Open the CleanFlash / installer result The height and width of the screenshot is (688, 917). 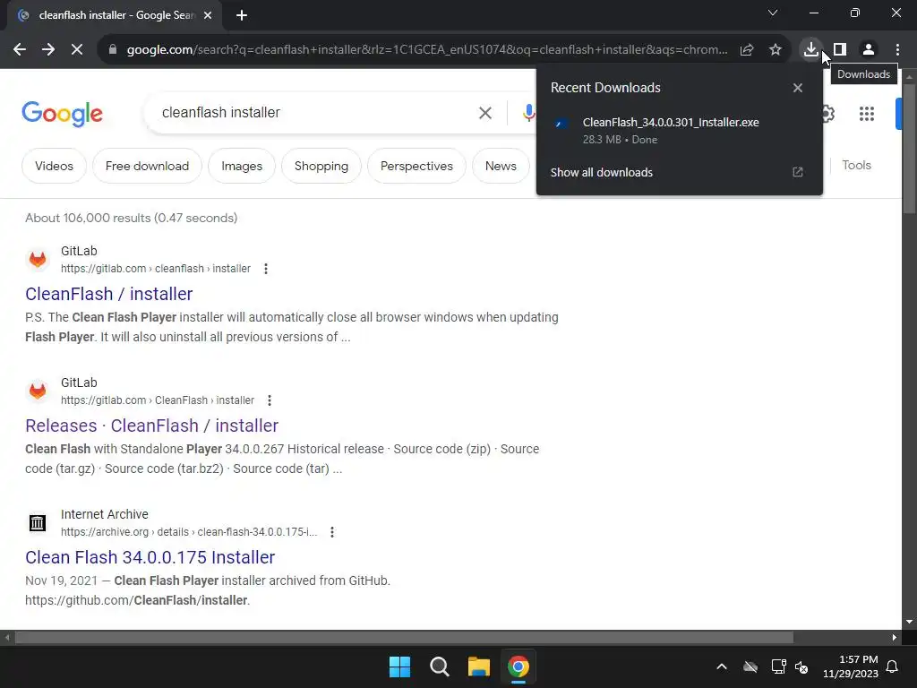(x=108, y=294)
